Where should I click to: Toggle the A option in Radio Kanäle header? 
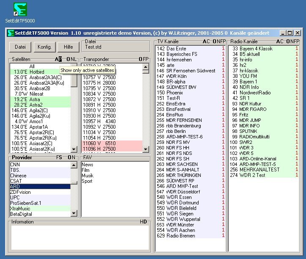click(278, 41)
